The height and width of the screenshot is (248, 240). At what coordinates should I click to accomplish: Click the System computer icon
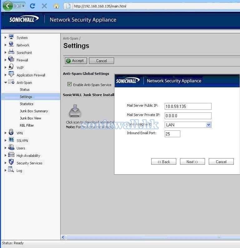(11, 37)
